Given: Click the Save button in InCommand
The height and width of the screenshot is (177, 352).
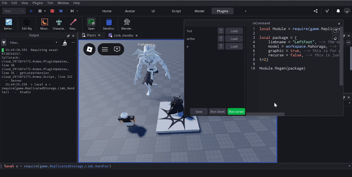Looking at the screenshot, I should [199, 112].
